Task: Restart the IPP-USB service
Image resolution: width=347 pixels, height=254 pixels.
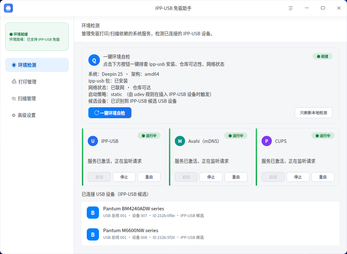Action: [x=149, y=177]
